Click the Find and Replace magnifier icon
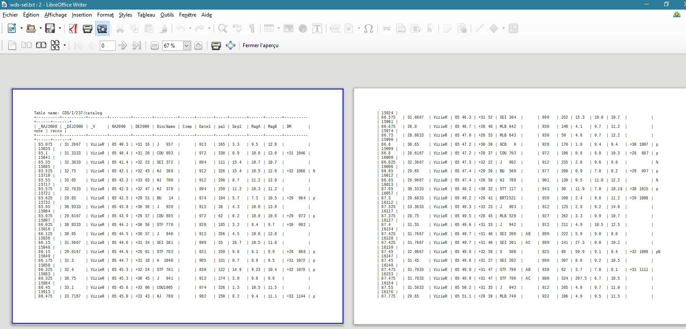The image size is (686, 329). pos(223,29)
